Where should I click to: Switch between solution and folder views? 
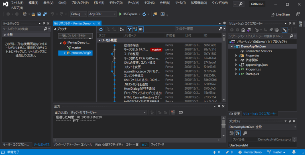[x=248, y=30]
